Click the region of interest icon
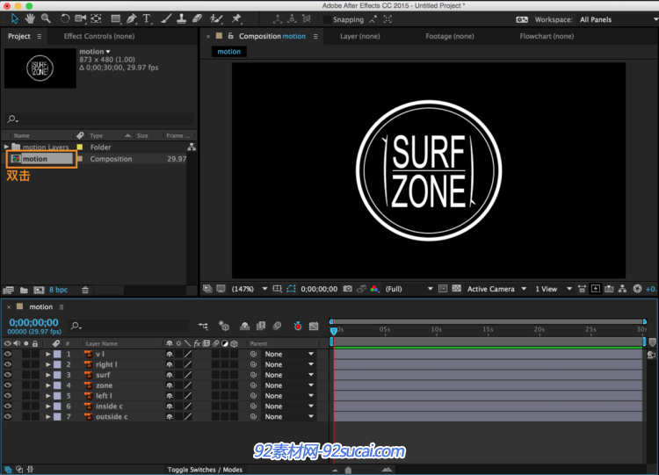The height and width of the screenshot is (475, 659). (443, 289)
